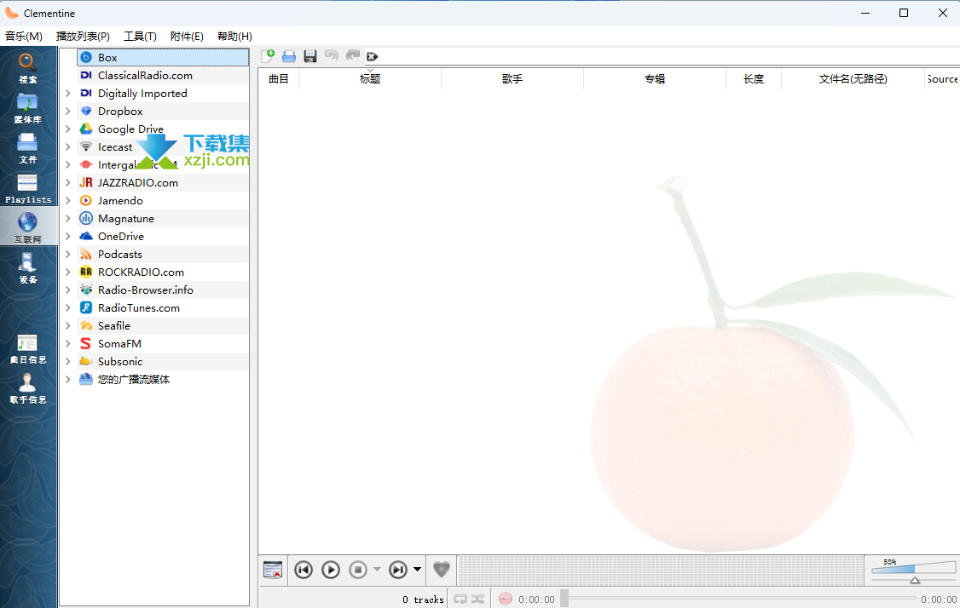This screenshot has height=608, width=960.
Task: Select ClassicalRadio.com in the list
Action: pos(163,75)
